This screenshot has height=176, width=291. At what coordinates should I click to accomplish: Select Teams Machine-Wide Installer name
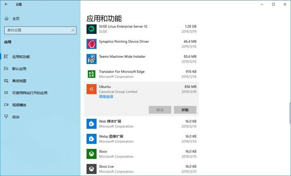coord(122,57)
